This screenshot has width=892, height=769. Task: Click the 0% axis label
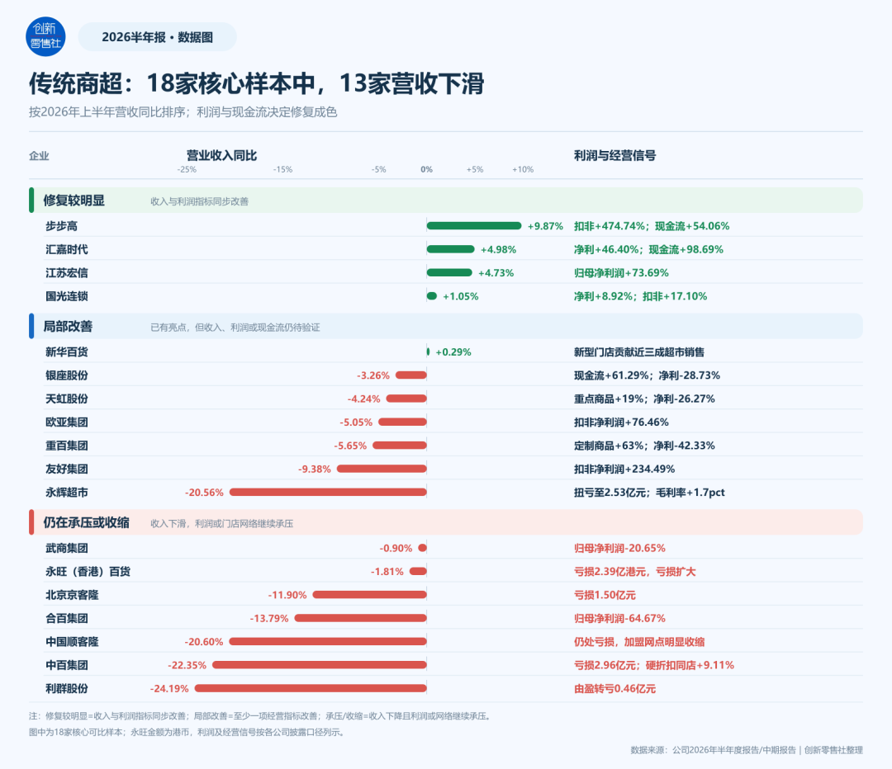427,169
